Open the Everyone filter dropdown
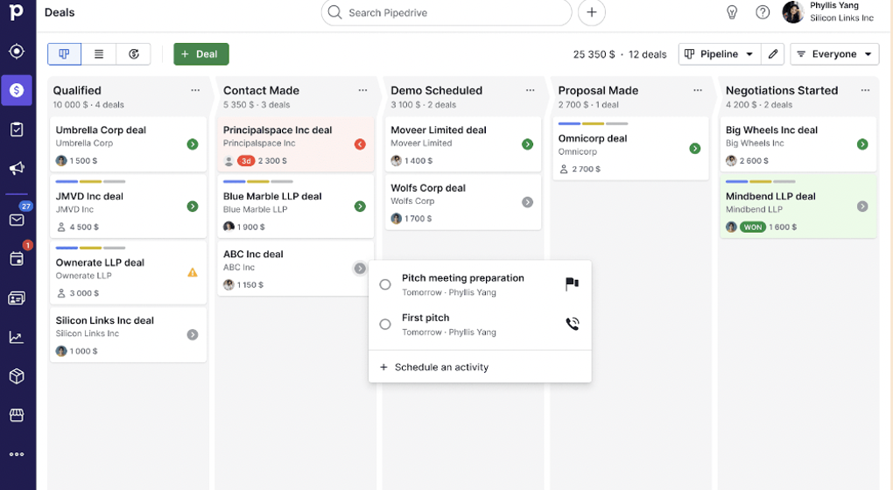 tap(833, 54)
